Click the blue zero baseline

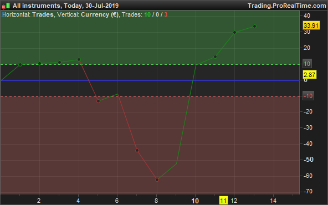(x=150, y=80)
